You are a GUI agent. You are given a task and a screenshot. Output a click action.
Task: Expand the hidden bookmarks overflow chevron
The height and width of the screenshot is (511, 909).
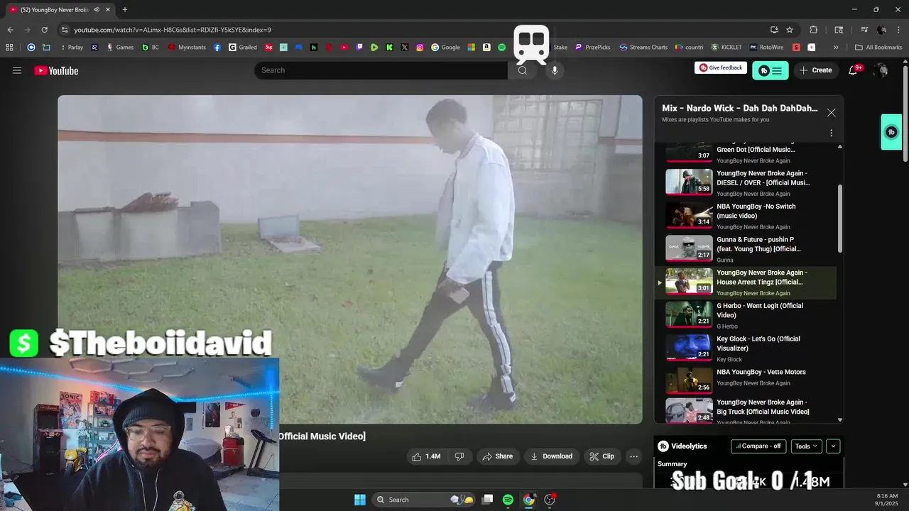click(x=836, y=48)
